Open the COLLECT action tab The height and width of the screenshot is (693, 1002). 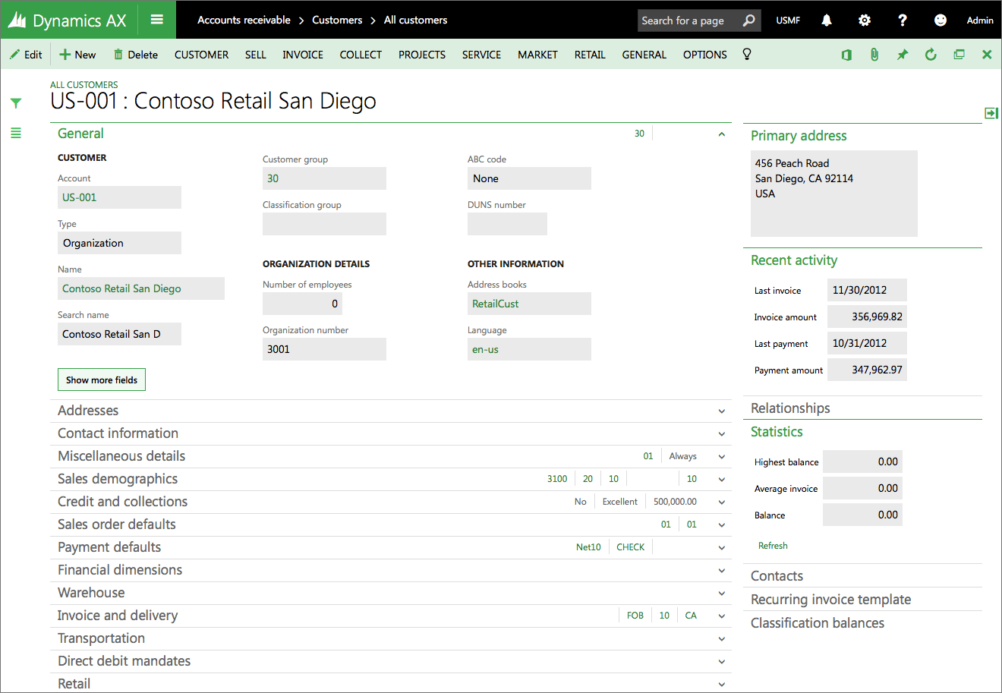(361, 55)
